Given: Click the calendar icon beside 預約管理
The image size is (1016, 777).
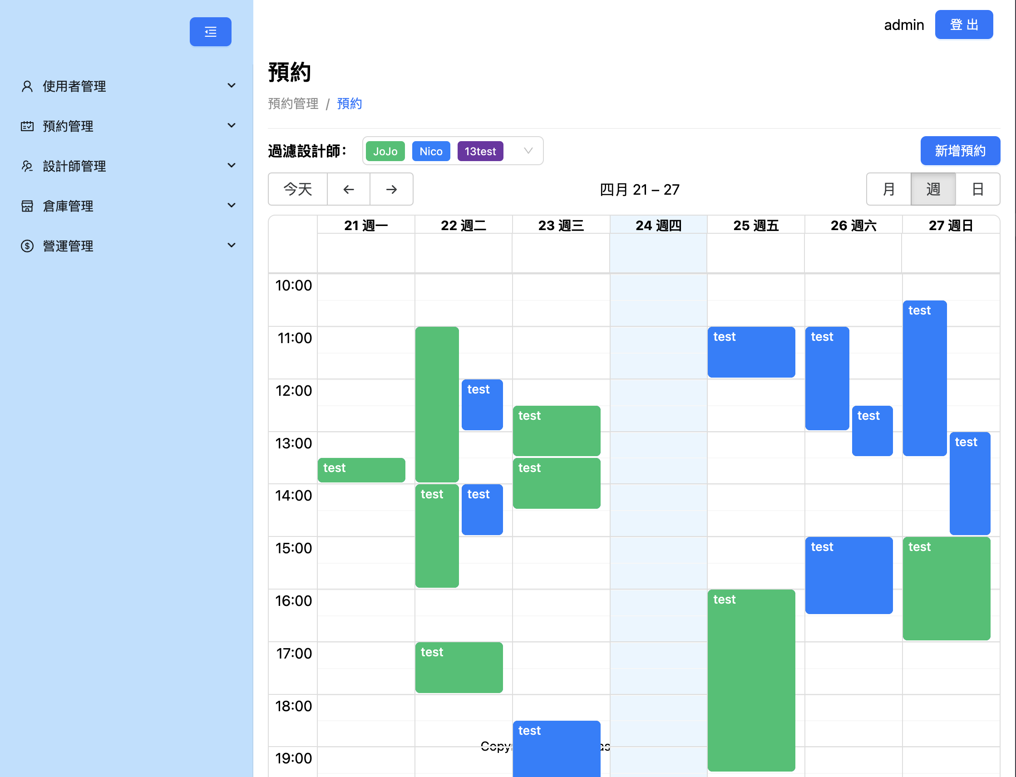Looking at the screenshot, I should [26, 126].
